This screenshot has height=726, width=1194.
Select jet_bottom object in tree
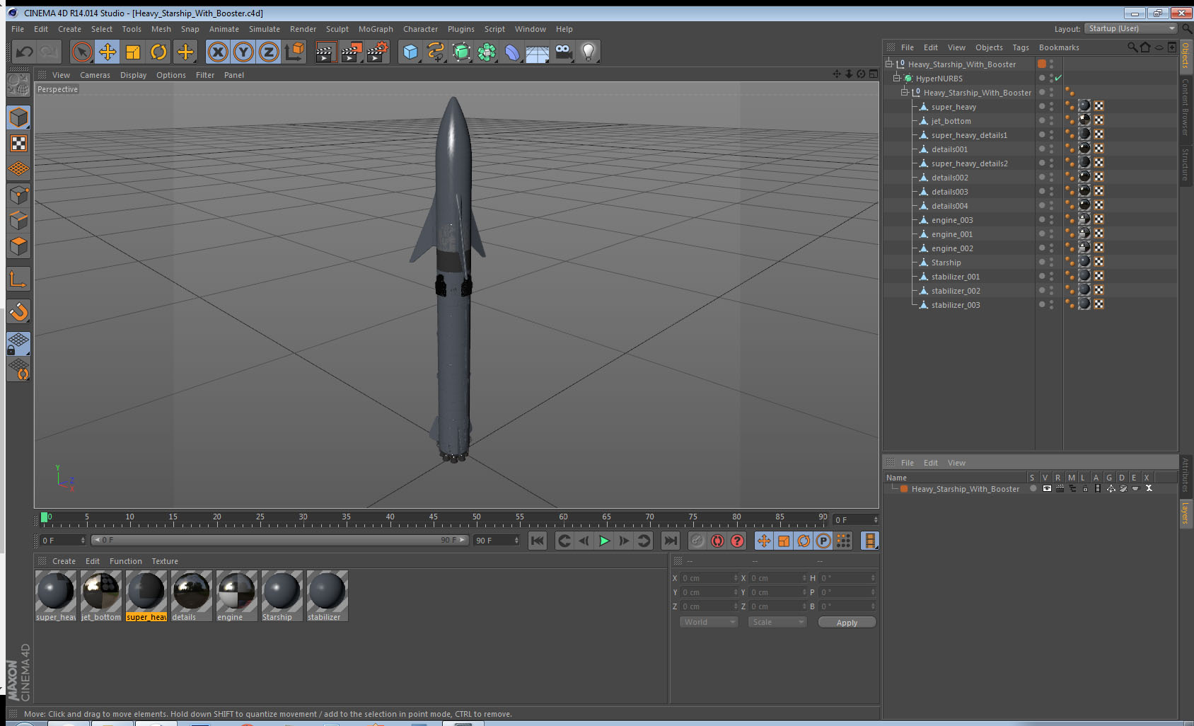pyautogui.click(x=951, y=121)
